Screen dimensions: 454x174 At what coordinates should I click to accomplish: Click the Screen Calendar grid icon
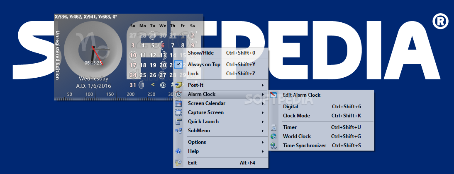178,103
